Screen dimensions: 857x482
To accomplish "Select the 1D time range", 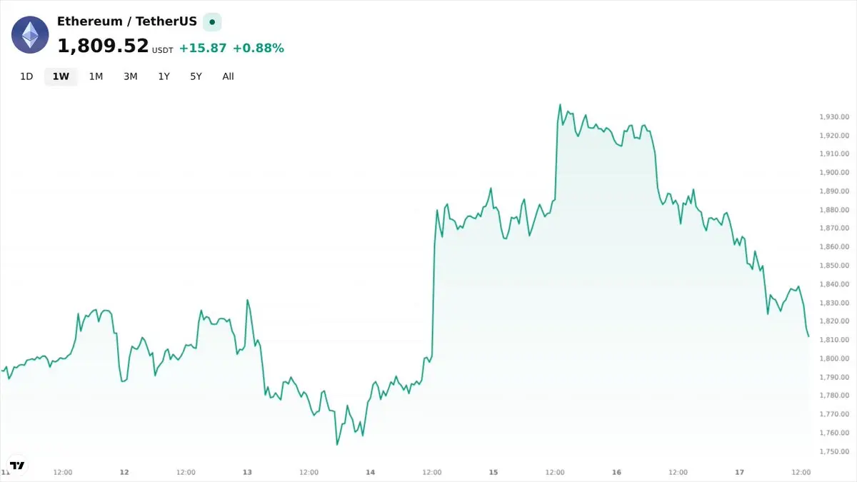I will (26, 76).
